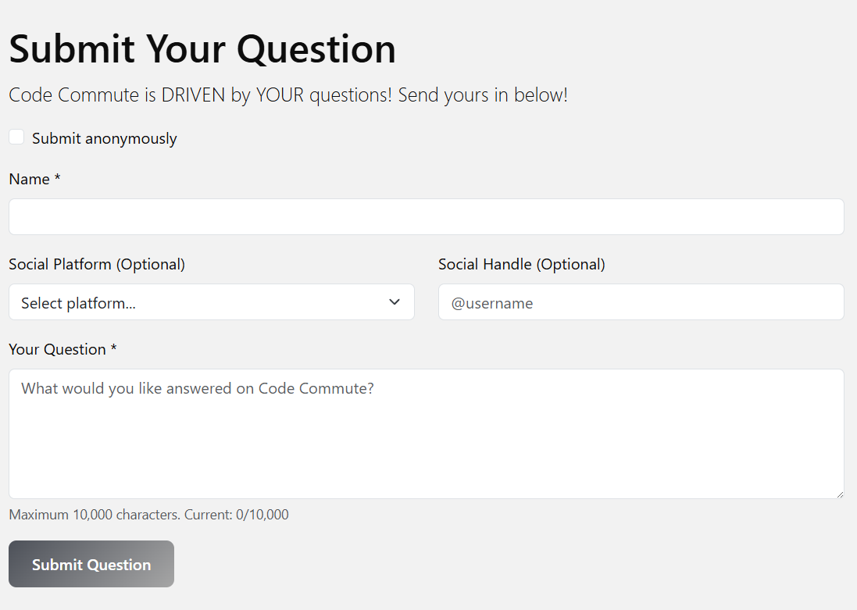Click the Code Commute intro text line
Image resolution: width=857 pixels, height=610 pixels.
(287, 95)
